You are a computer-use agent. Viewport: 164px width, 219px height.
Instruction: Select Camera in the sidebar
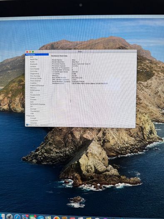(x=33, y=66)
